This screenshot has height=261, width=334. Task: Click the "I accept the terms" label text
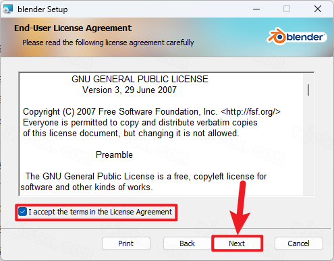click(x=100, y=212)
